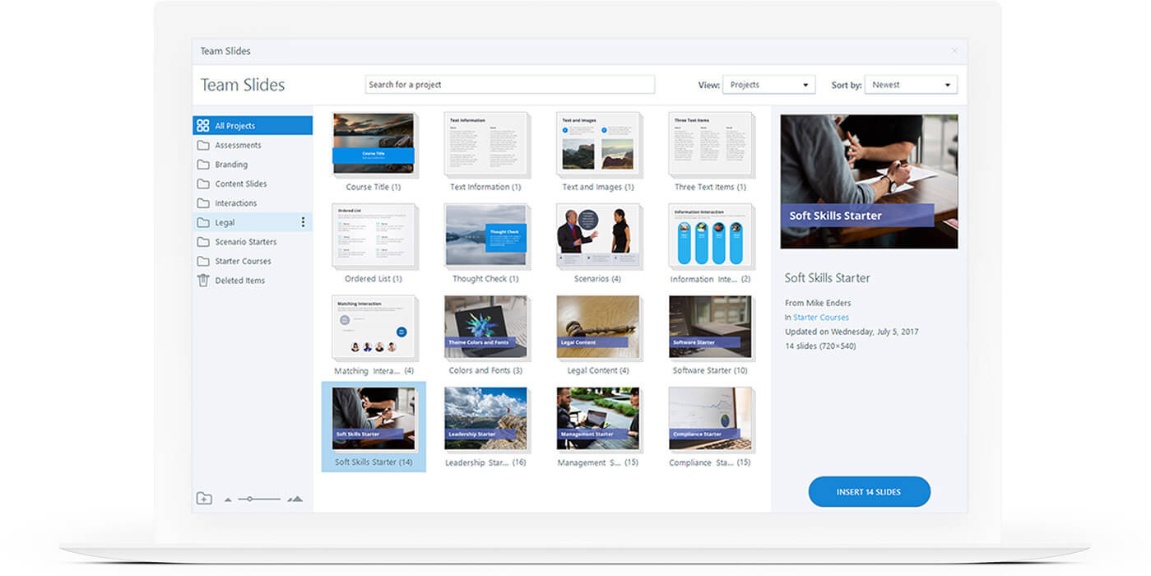1151x576 pixels.
Task: Click the Assessments folder icon
Action: (203, 146)
